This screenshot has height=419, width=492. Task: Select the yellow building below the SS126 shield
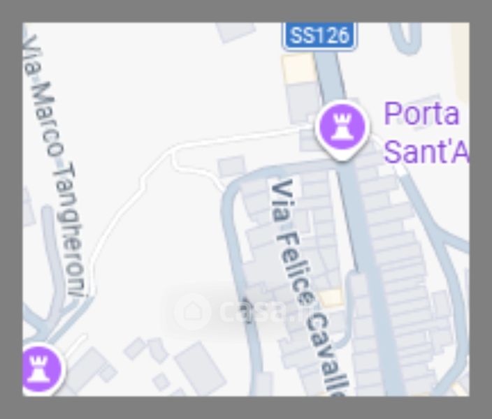coord(298,68)
